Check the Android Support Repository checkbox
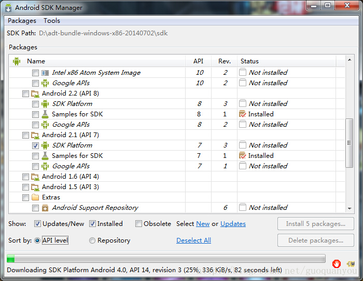363x281 pixels. [35, 208]
